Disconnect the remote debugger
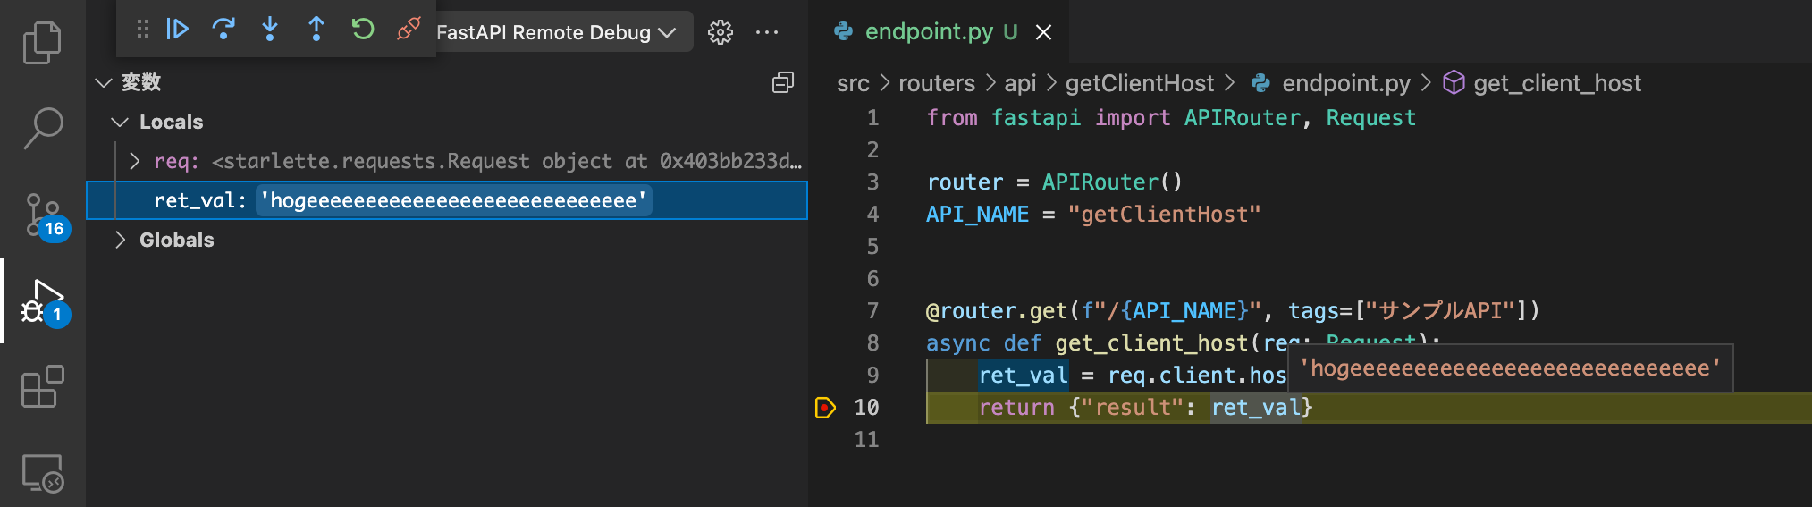This screenshot has width=1812, height=507. click(409, 30)
